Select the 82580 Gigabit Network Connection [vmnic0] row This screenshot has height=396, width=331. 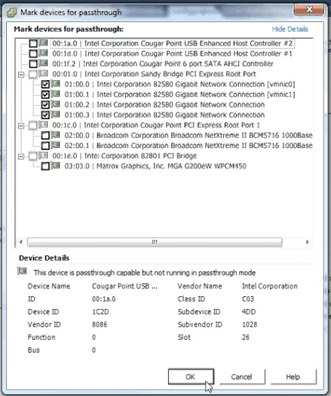180,84
